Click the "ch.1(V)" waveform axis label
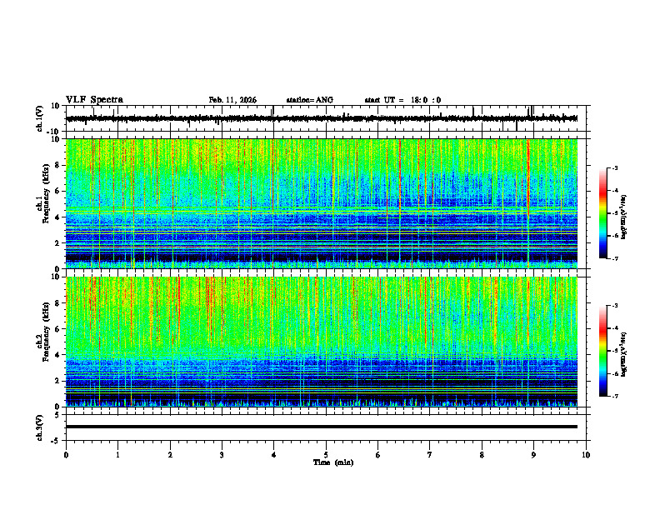This screenshot has width=660, height=510. pos(39,118)
